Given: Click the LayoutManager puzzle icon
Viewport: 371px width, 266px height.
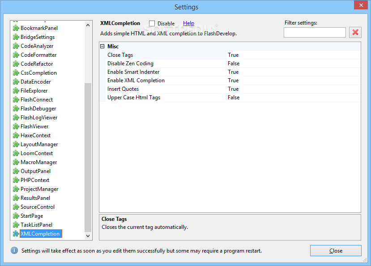Looking at the screenshot, I should [x=16, y=144].
